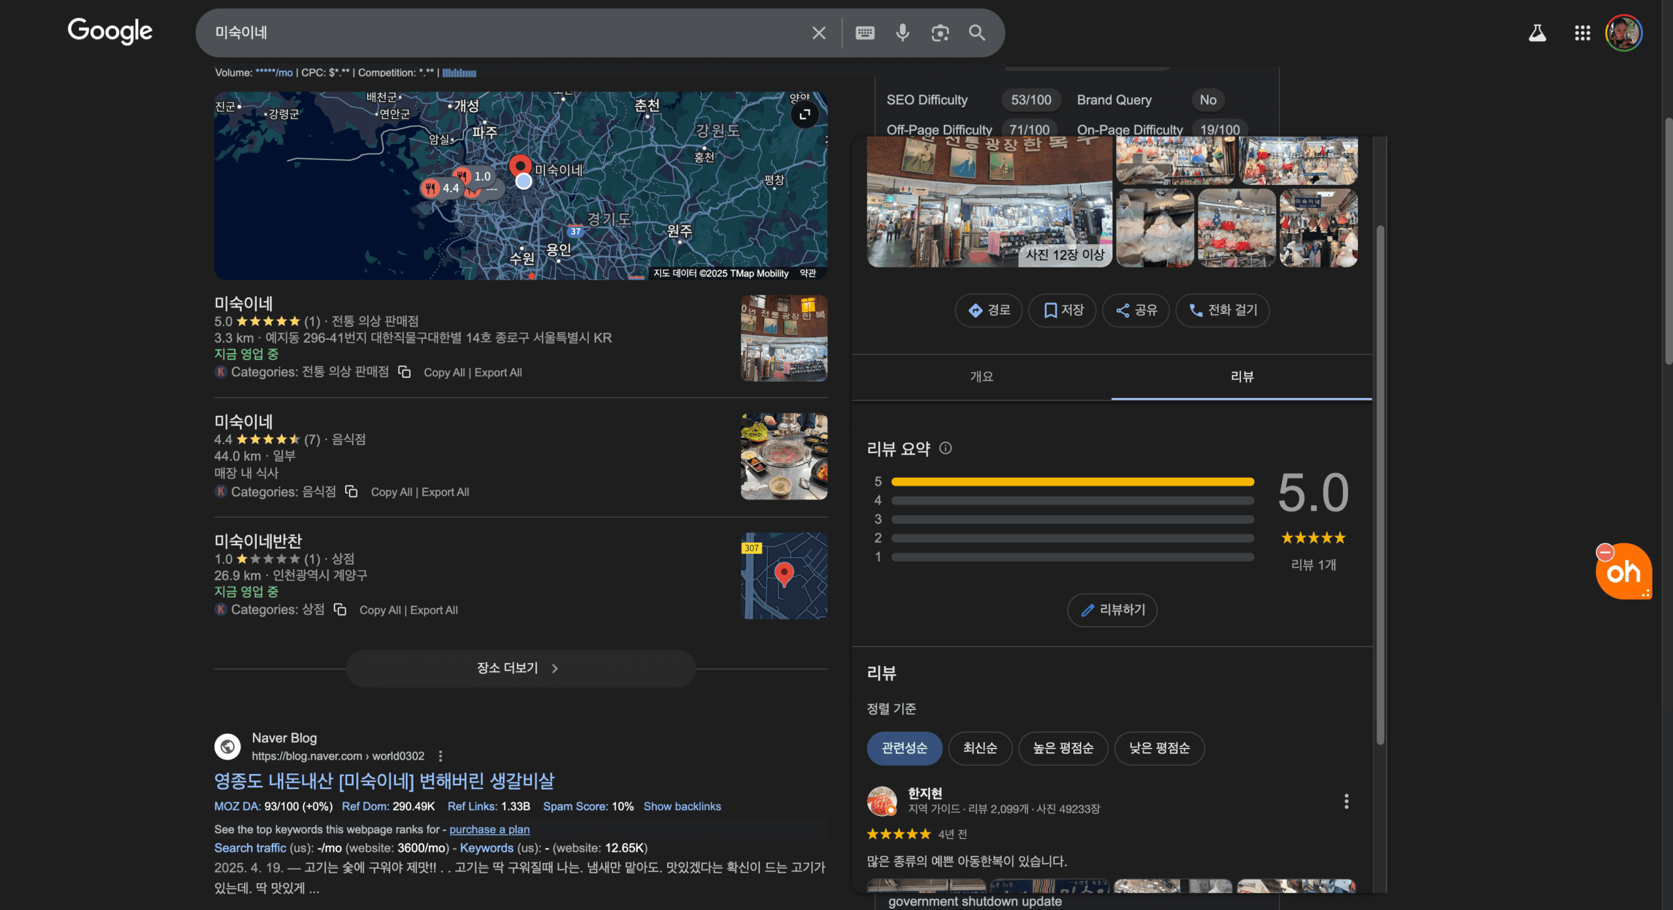Select 최신순 sort chip
The height and width of the screenshot is (910, 1673).
click(980, 748)
